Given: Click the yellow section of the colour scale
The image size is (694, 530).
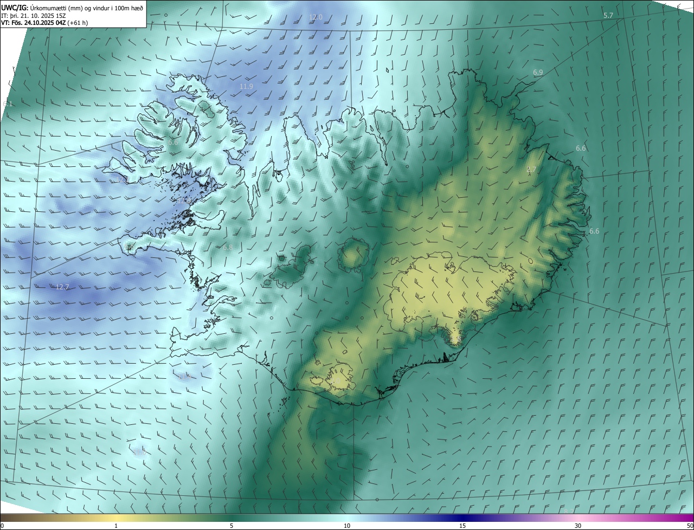Looking at the screenshot, I should click(x=116, y=518).
